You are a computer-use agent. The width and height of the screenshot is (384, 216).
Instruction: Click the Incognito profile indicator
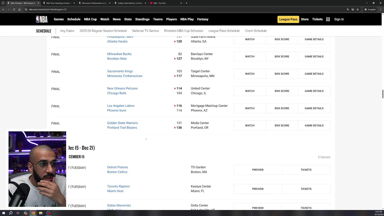tap(370, 9)
